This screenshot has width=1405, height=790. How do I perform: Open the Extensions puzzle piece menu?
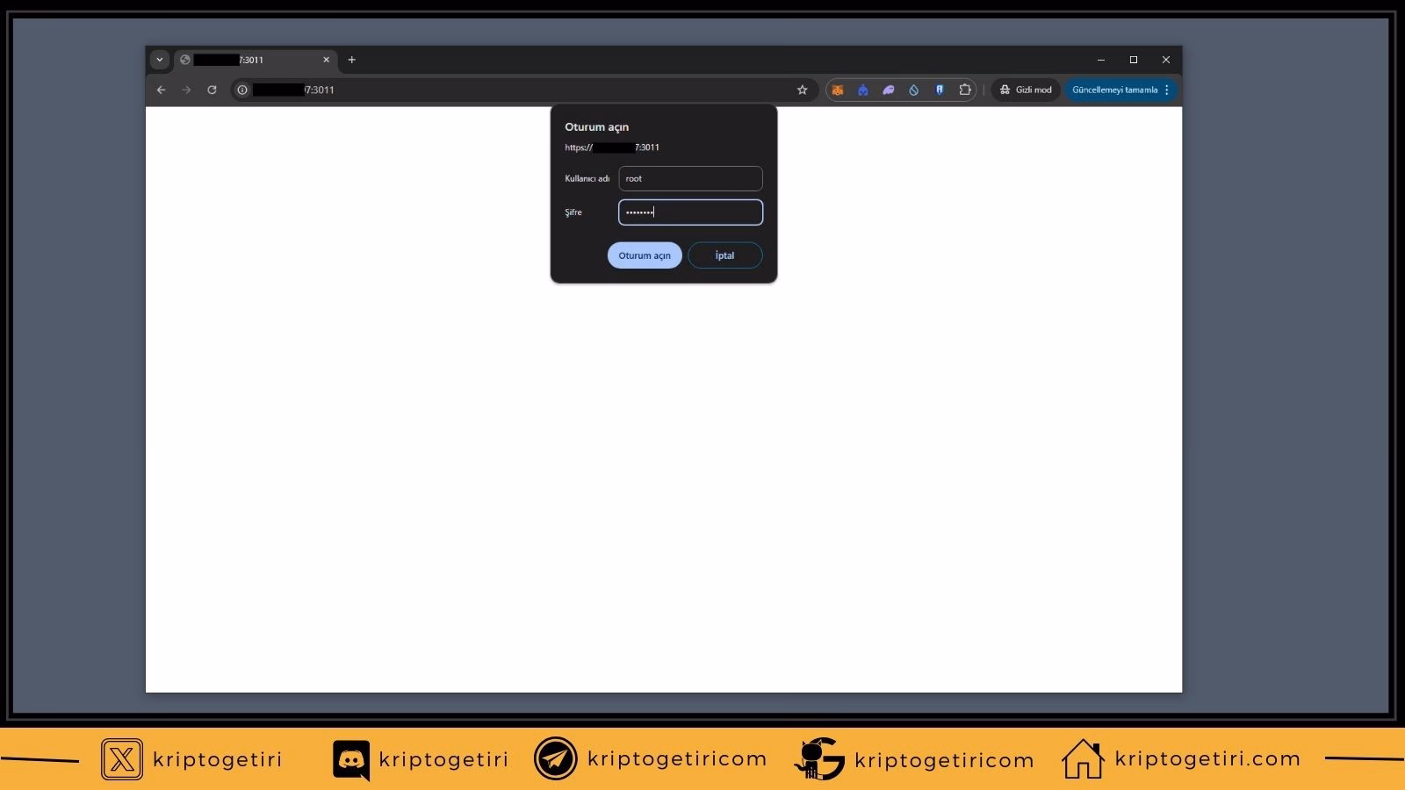(x=964, y=90)
